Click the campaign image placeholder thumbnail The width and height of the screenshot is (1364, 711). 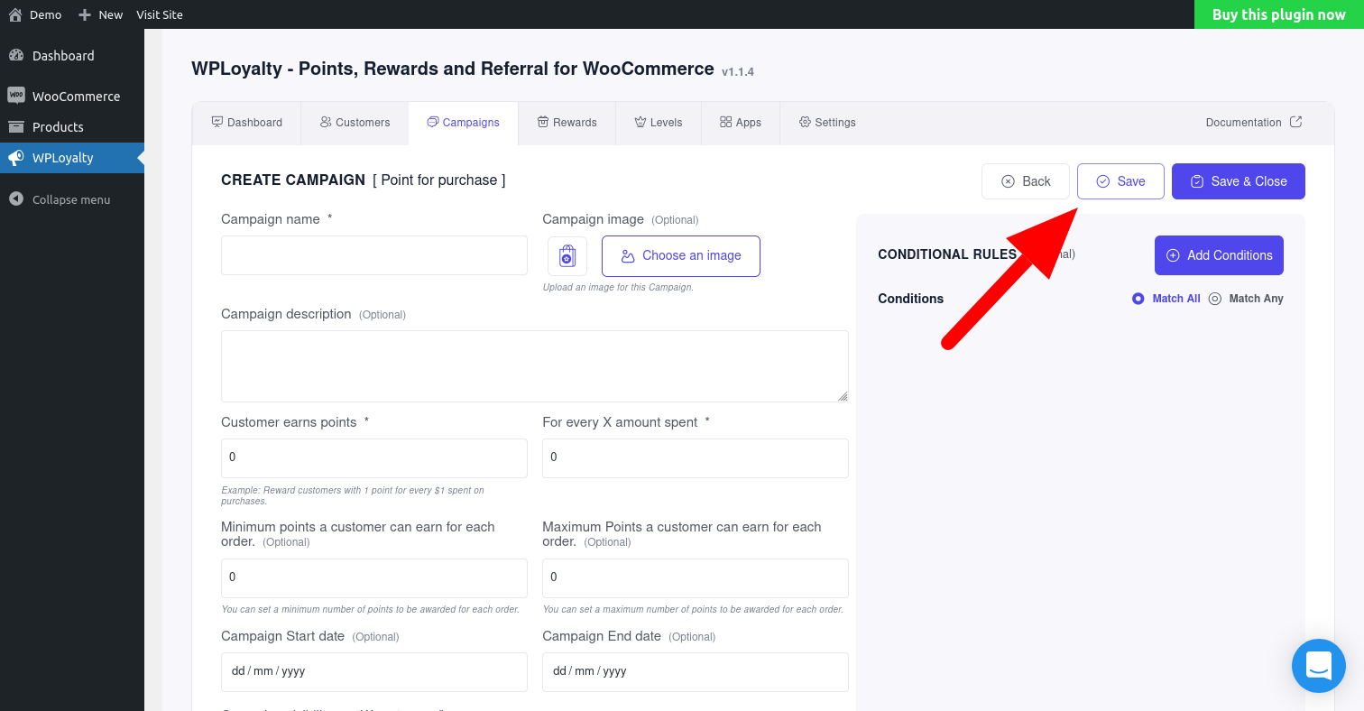pyautogui.click(x=567, y=256)
